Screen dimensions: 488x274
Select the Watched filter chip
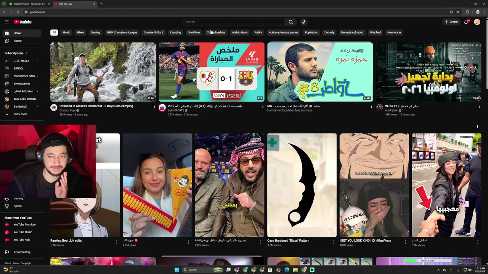coord(375,32)
